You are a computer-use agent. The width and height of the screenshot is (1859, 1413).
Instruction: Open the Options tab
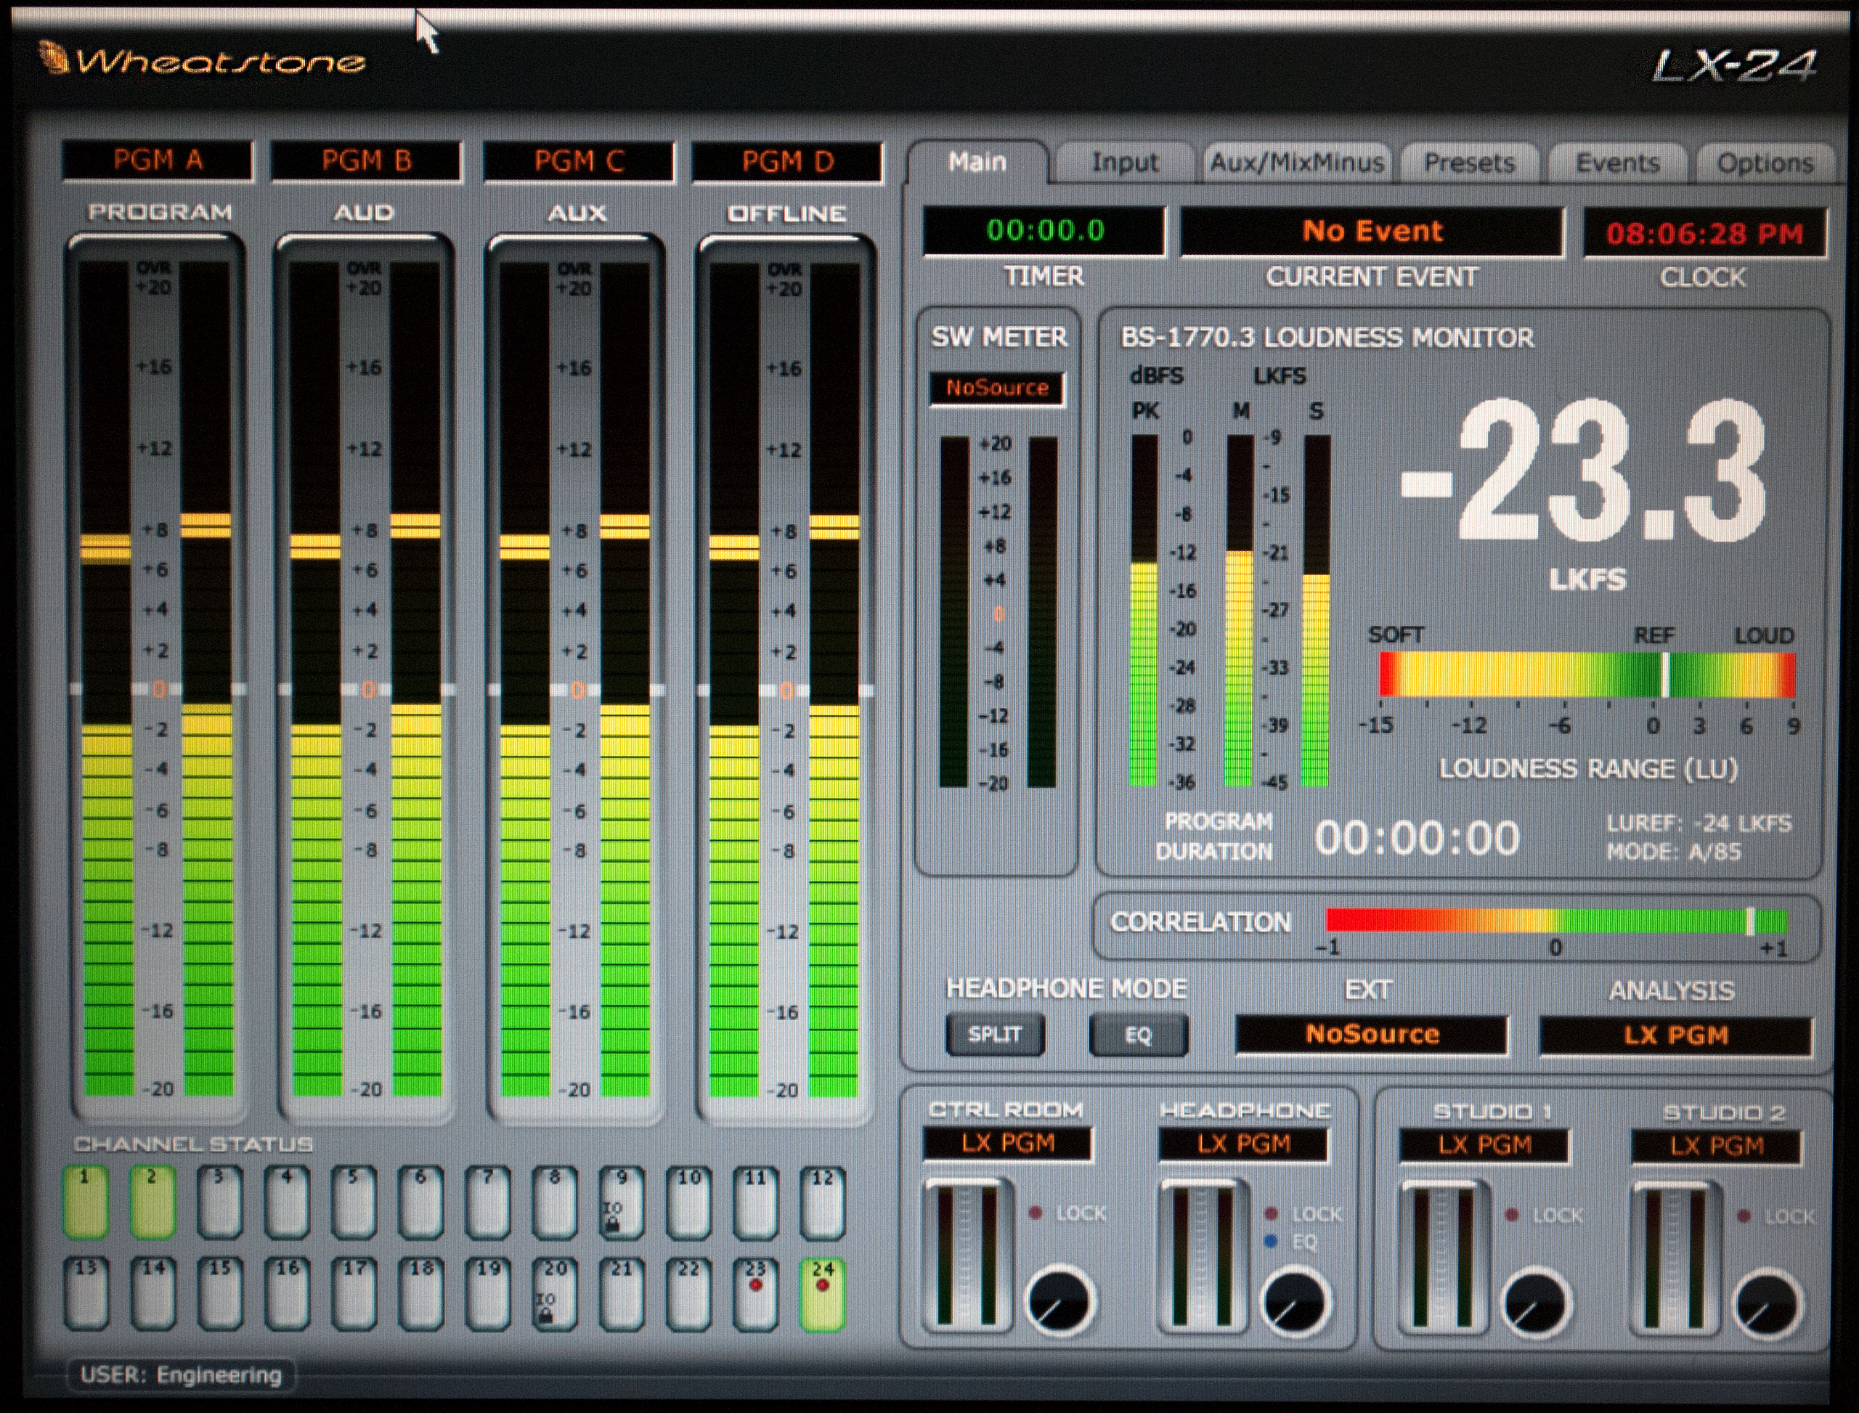[x=1765, y=163]
